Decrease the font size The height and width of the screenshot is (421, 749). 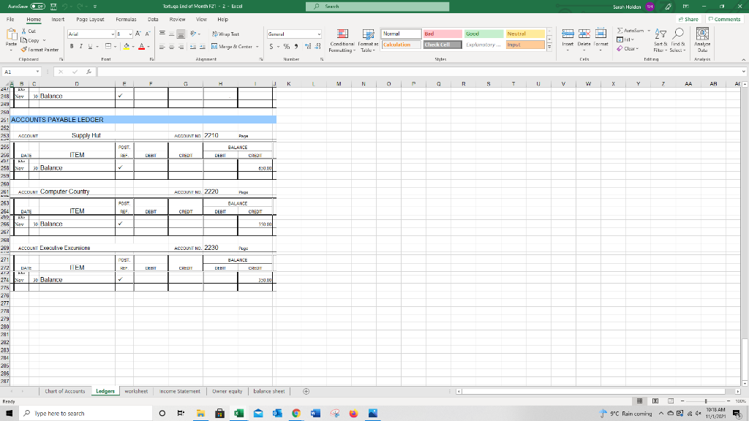click(x=148, y=34)
